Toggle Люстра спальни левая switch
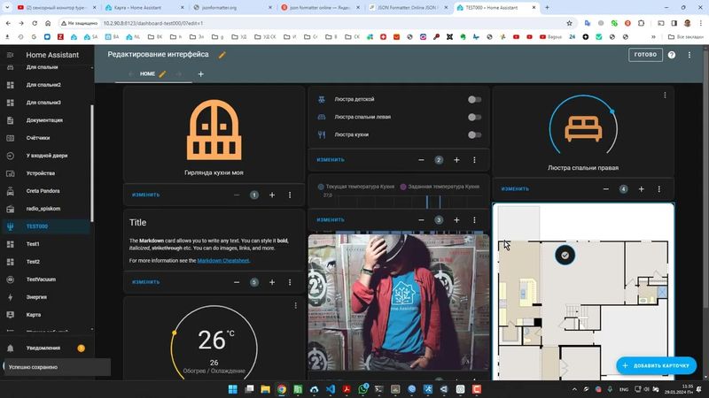The width and height of the screenshot is (709, 398). [474, 117]
